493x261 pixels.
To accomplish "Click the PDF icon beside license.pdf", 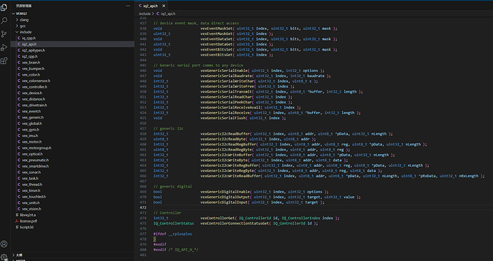I will click(17, 221).
